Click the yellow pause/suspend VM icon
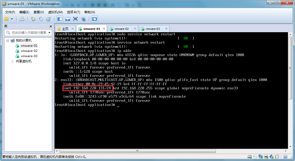This screenshot has height=161, width=295. pyautogui.click(x=7, y=19)
